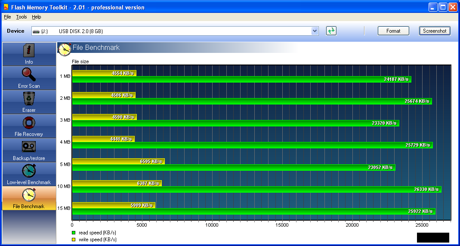This screenshot has height=246, width=460.
Task: Click the green read speed legend swatch
Action: coord(74,233)
